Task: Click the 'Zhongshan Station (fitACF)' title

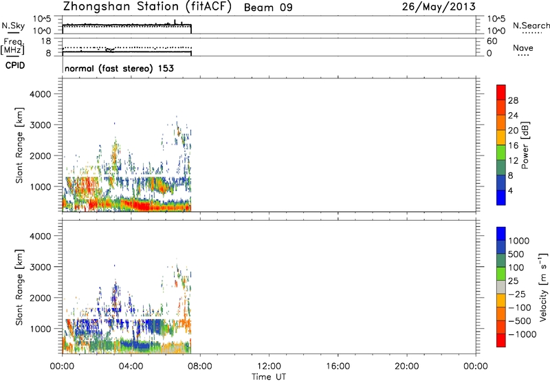Action: click(x=147, y=7)
